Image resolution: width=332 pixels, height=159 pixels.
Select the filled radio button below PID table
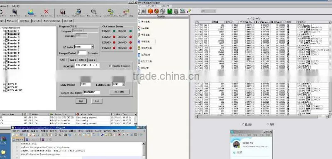(268, 124)
